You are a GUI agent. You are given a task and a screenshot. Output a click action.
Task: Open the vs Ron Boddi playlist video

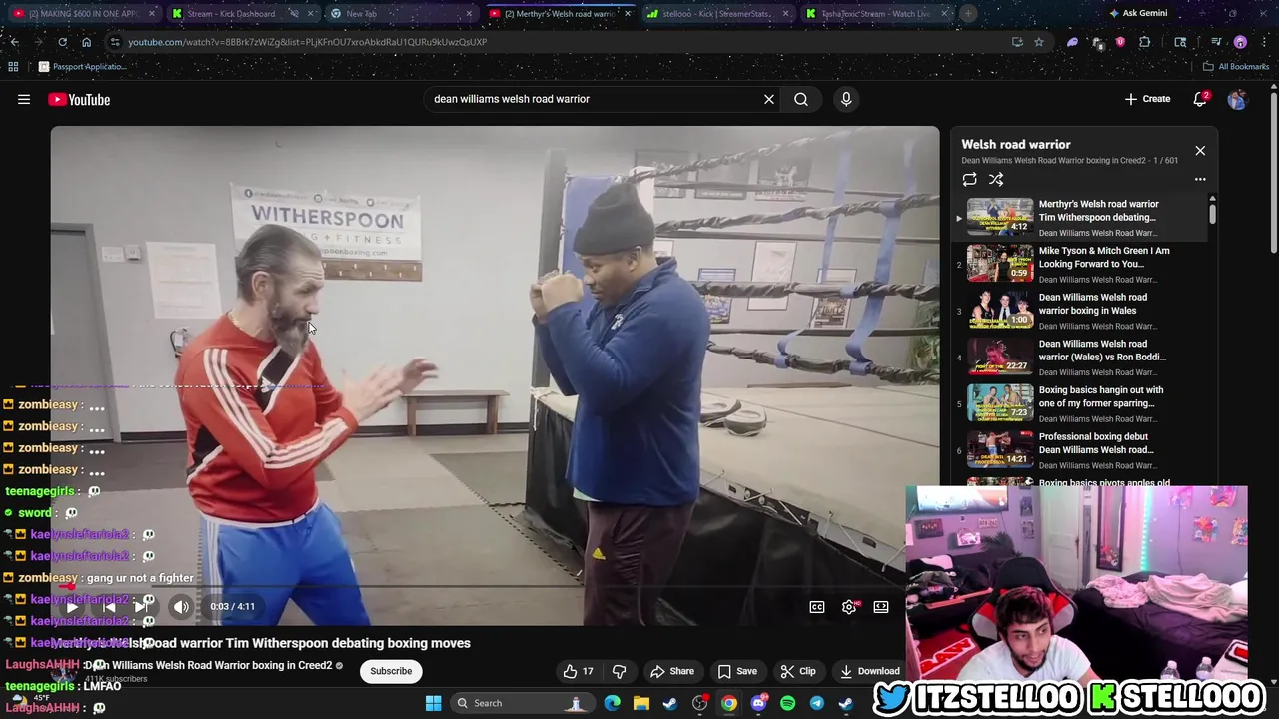point(1079,358)
